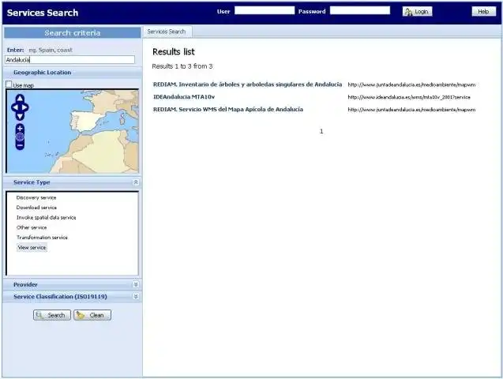The width and height of the screenshot is (503, 379).
Task: Pan the map left with the west arrow
Action: click(x=15, y=107)
